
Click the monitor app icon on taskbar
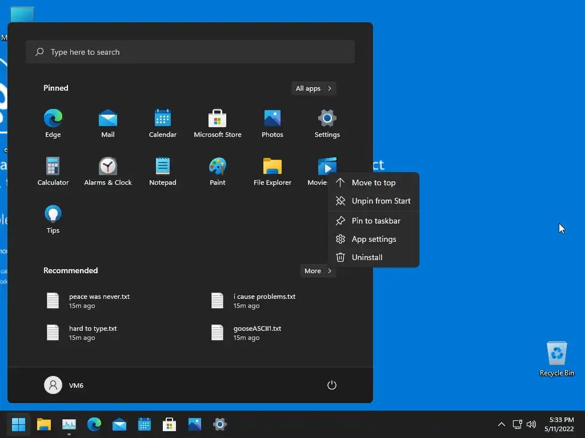[x=69, y=424]
